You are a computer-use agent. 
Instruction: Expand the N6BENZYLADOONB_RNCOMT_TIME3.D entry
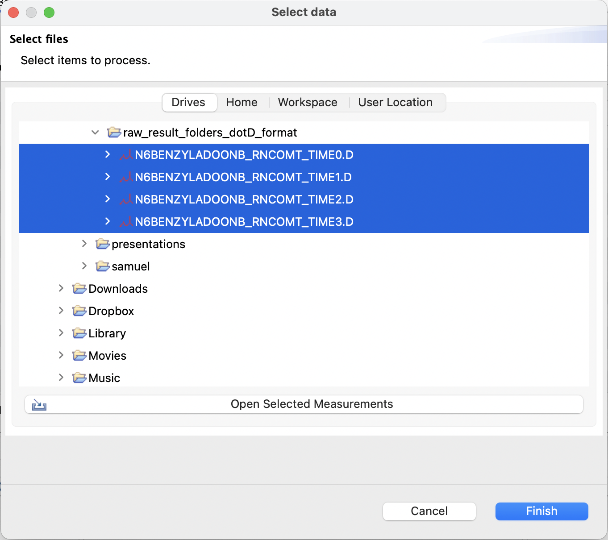click(x=107, y=221)
